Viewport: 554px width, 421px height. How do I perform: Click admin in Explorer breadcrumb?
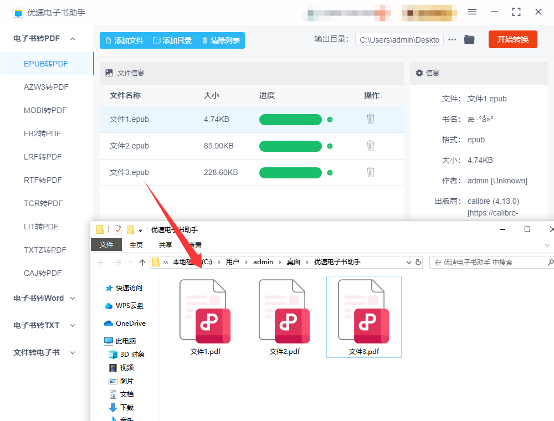click(x=263, y=262)
